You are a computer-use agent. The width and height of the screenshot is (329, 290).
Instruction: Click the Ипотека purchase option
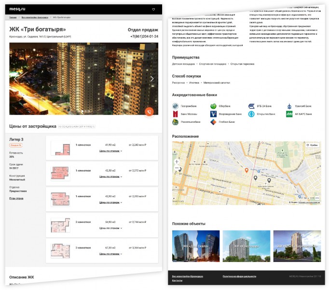[x=194, y=83]
